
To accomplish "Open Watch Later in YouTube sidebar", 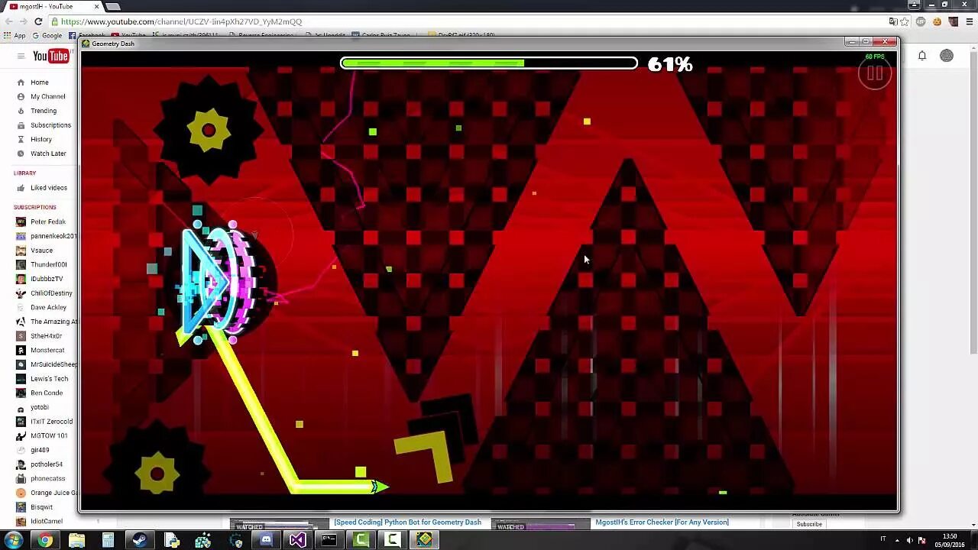I will tap(48, 154).
